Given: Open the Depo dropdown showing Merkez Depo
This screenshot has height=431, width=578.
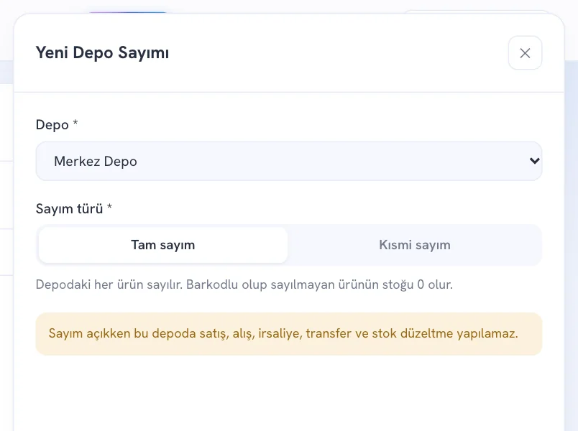Looking at the screenshot, I should click(288, 161).
